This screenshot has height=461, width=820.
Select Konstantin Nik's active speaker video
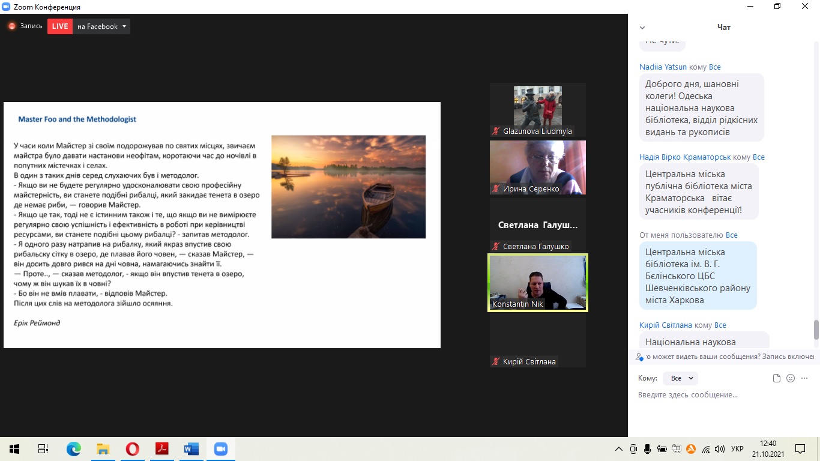[538, 283]
